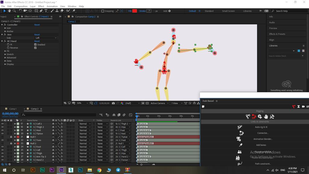Open the Active Camera dropdown
The height and width of the screenshot is (174, 309).
[x=159, y=103]
